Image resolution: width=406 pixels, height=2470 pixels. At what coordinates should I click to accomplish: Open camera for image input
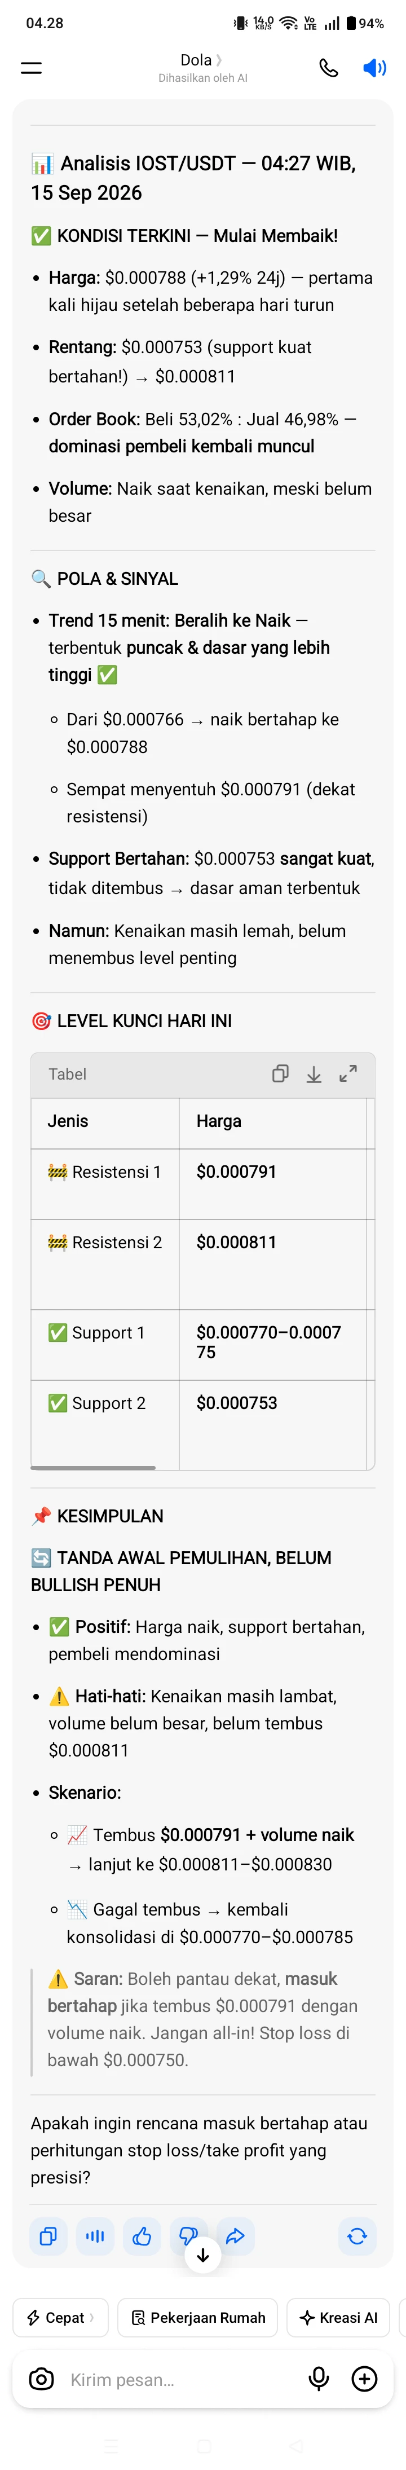(41, 2379)
